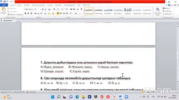The width and height of the screenshot is (179, 100).
Task: Switch to the Рассылки (Mailings) tab
Action: point(58,5)
